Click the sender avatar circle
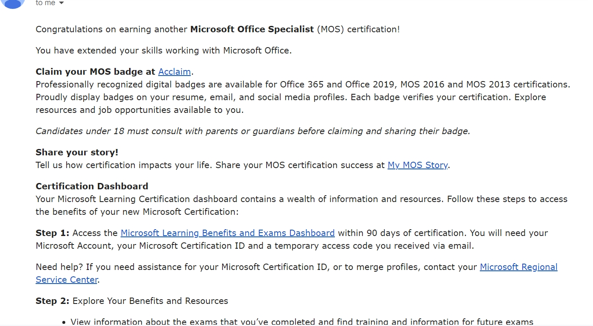The height and width of the screenshot is (326, 593). point(13,3)
